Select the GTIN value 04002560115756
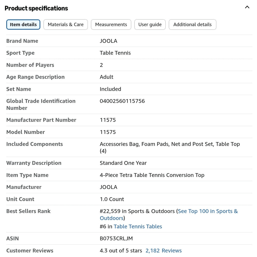The image size is (257, 257). 122,101
